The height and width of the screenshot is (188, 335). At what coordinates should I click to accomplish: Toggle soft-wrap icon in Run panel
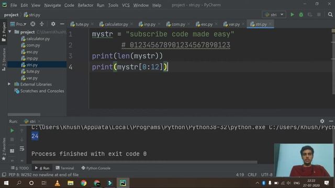point(22,148)
